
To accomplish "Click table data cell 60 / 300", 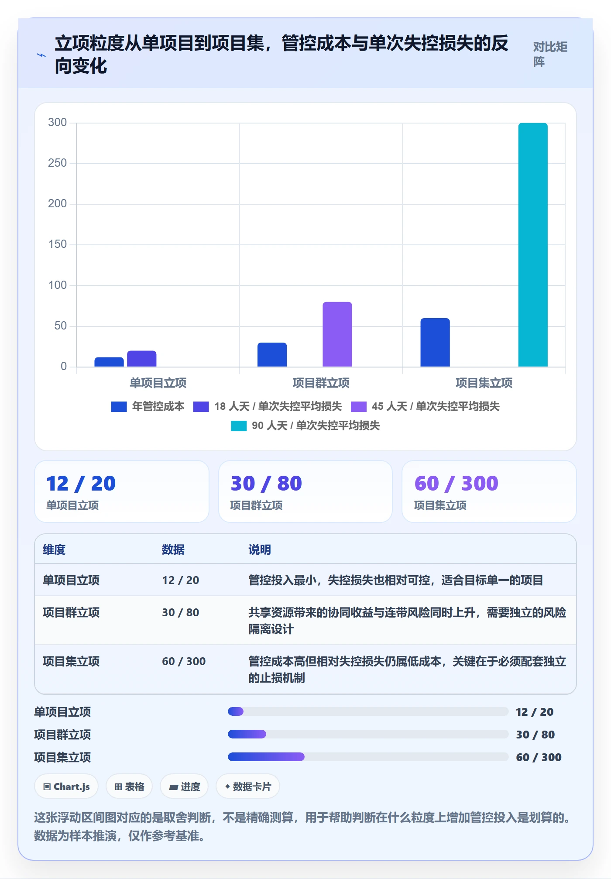I will [x=184, y=662].
